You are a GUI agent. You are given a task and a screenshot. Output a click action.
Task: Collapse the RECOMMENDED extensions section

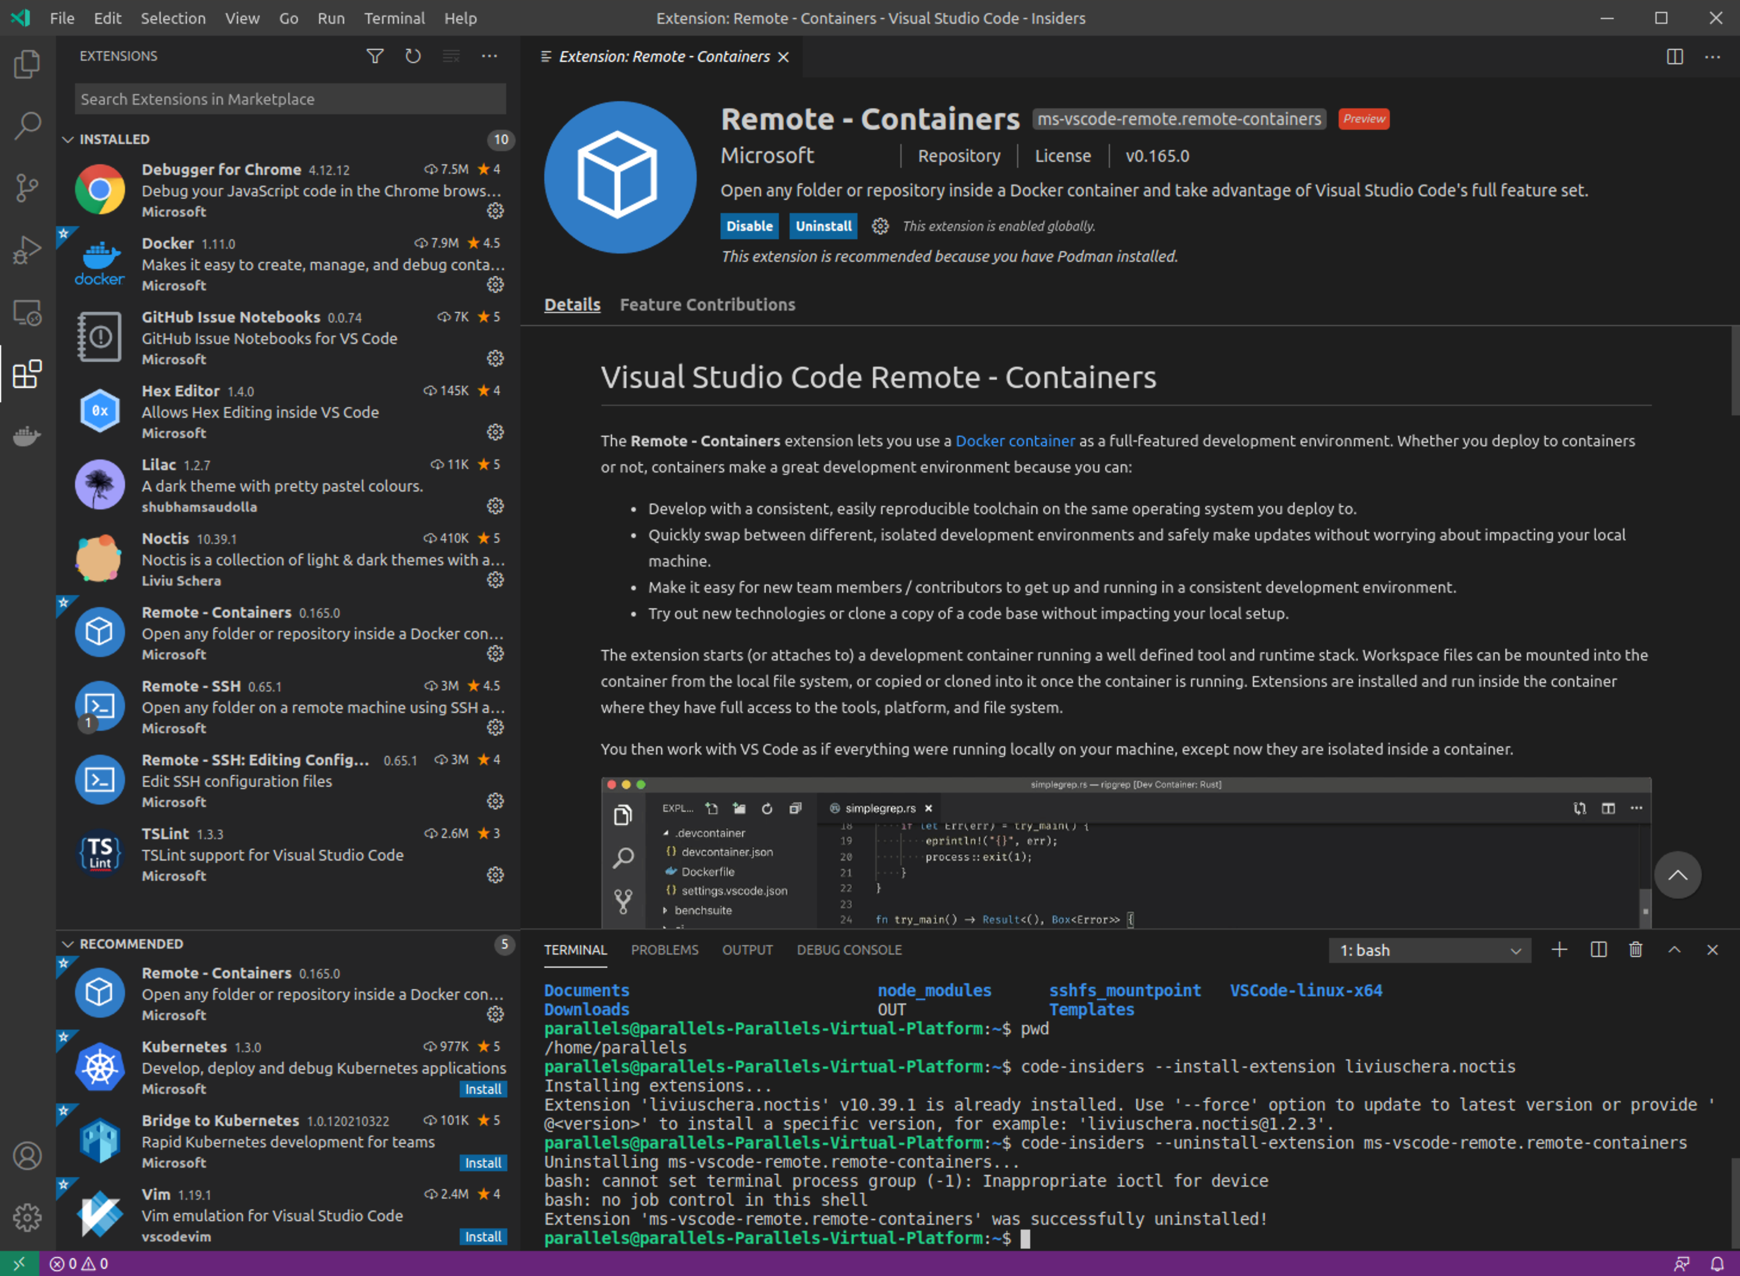[68, 943]
